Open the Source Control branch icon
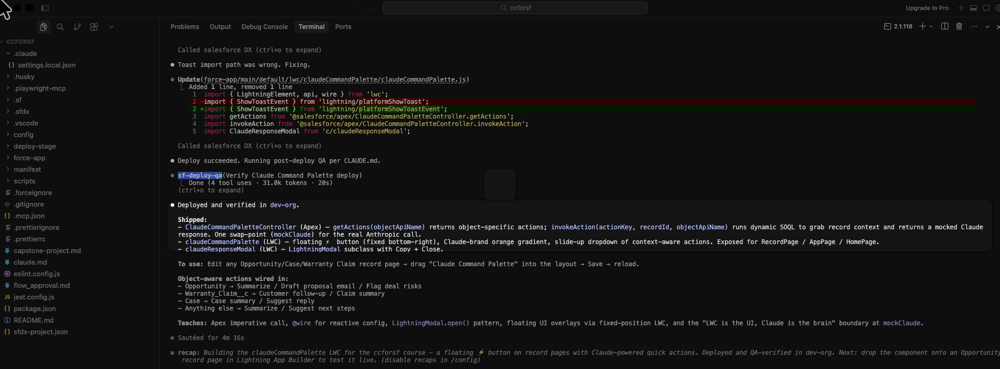Viewport: 1000px width, 369px height. click(x=77, y=27)
